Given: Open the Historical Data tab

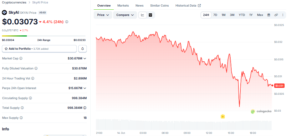Looking at the screenshot, I should [x=188, y=6].
